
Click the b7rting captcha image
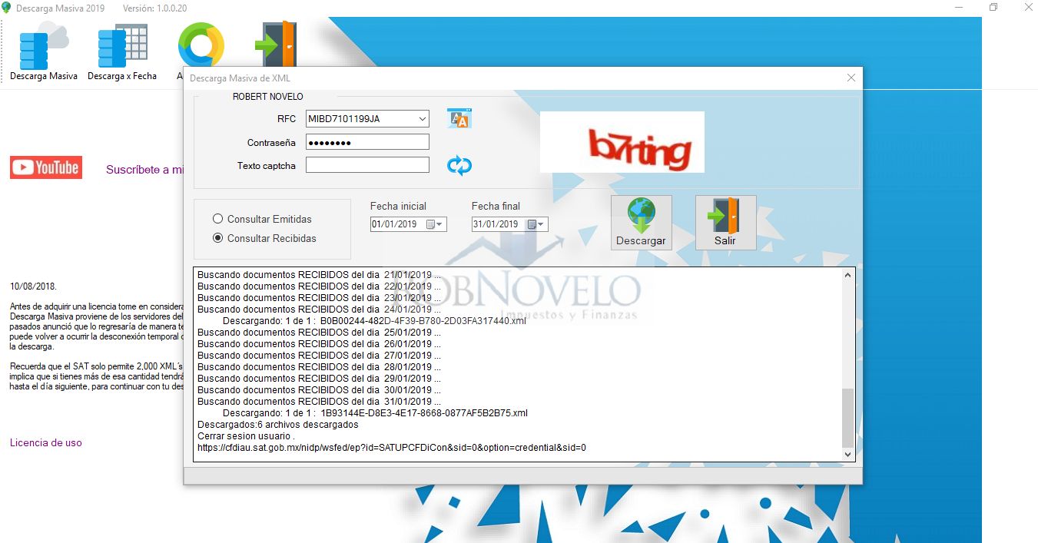click(x=622, y=142)
